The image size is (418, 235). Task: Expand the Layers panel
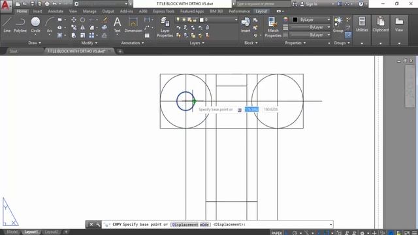pos(197,43)
